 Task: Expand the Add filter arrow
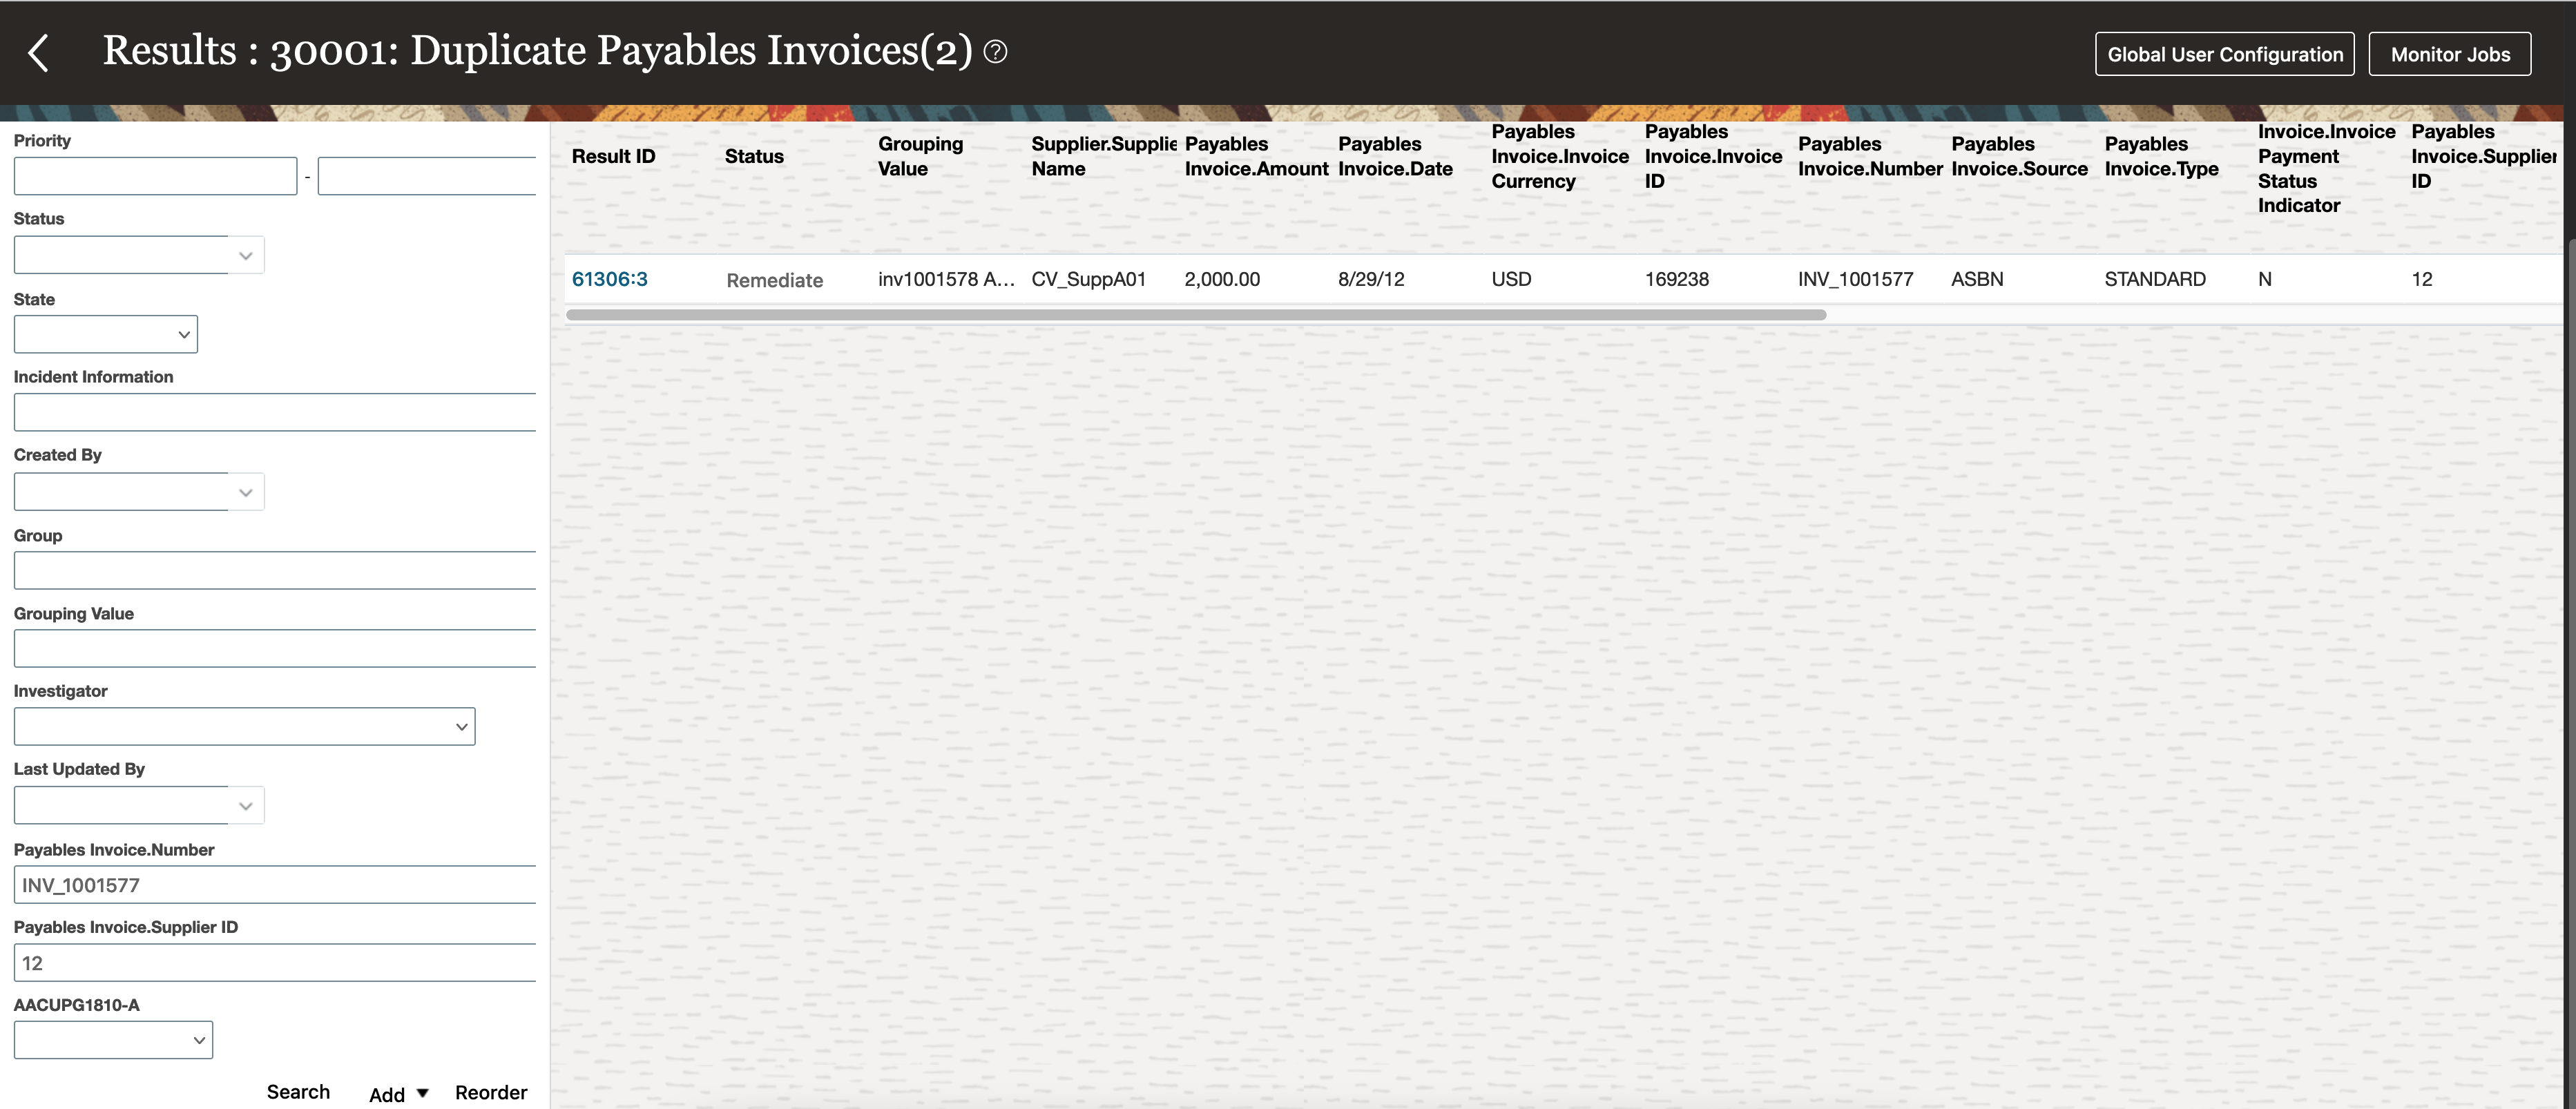click(422, 1093)
